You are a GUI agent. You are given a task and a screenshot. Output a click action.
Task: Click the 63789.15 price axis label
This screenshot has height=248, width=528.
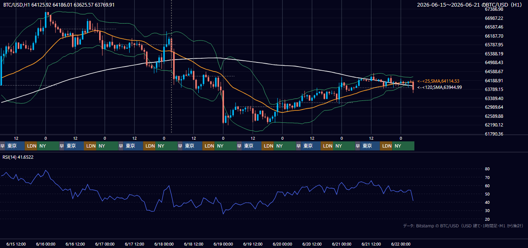tap(494, 89)
